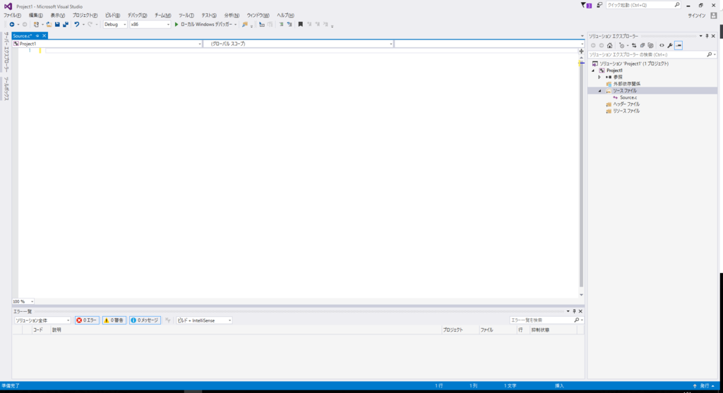Click the editor vertical scrollbar
723x393 pixels.
coord(582,175)
